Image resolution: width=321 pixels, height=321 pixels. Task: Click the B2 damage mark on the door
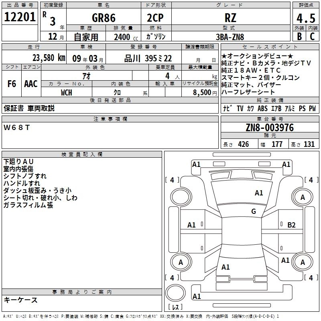pos(291,225)
